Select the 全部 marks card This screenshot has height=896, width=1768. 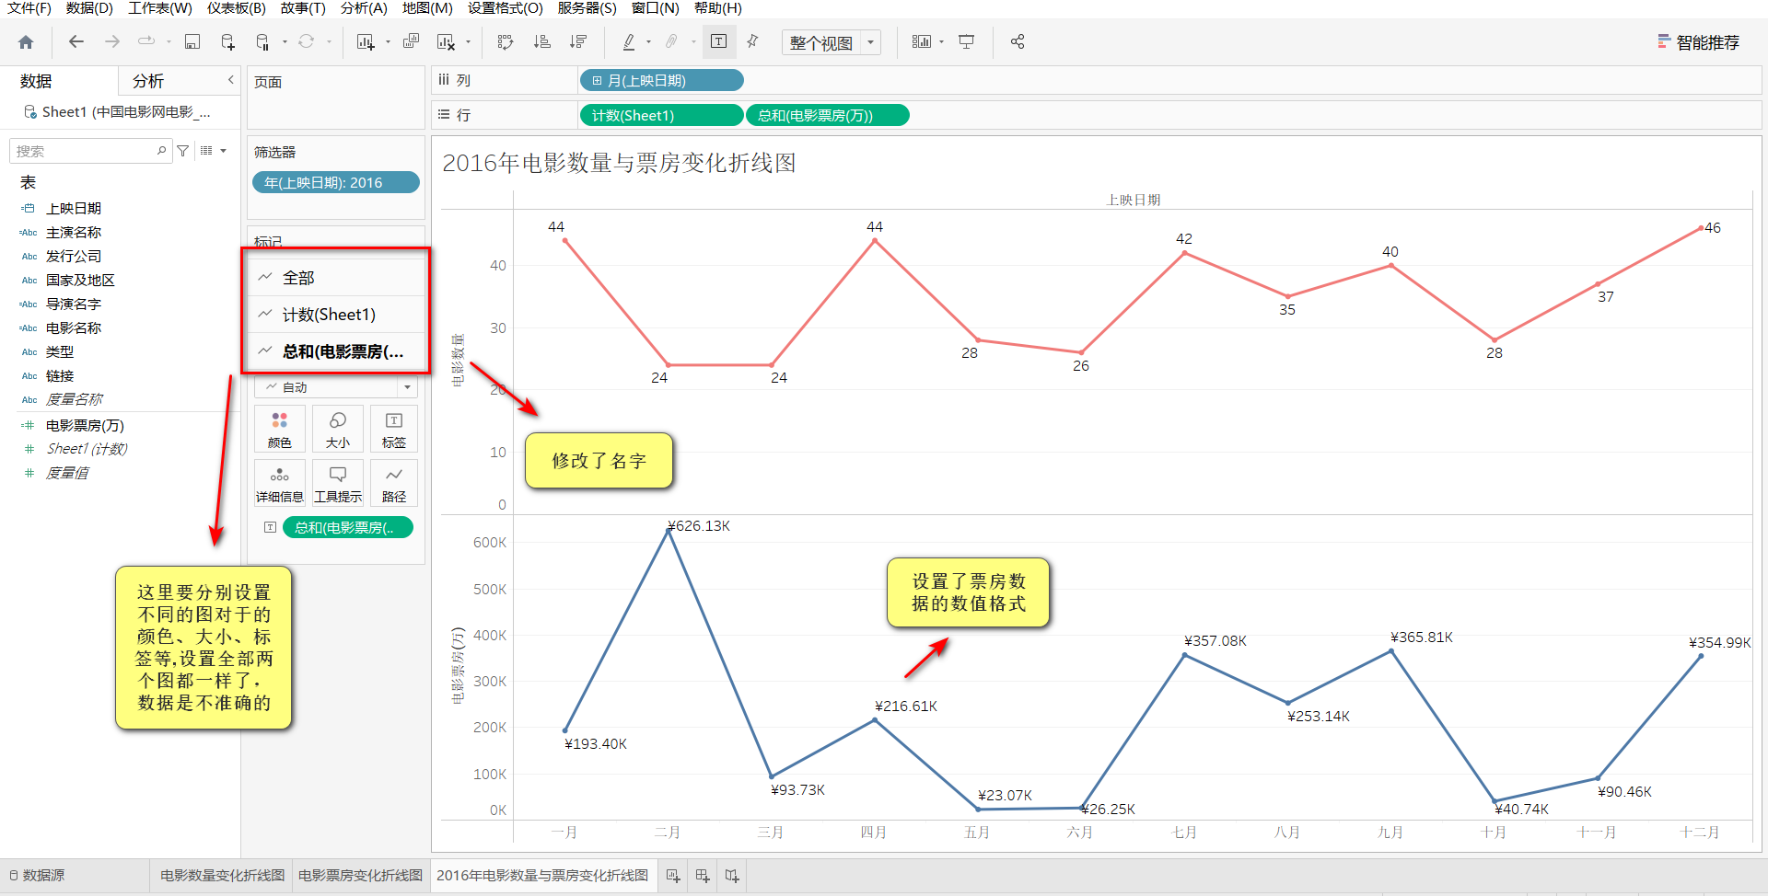pos(336,278)
